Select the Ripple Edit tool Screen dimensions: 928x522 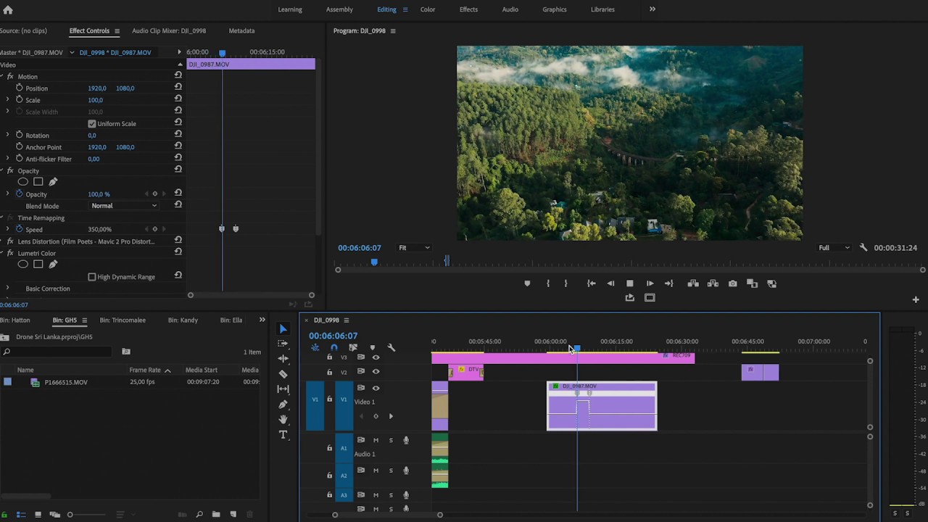click(283, 358)
